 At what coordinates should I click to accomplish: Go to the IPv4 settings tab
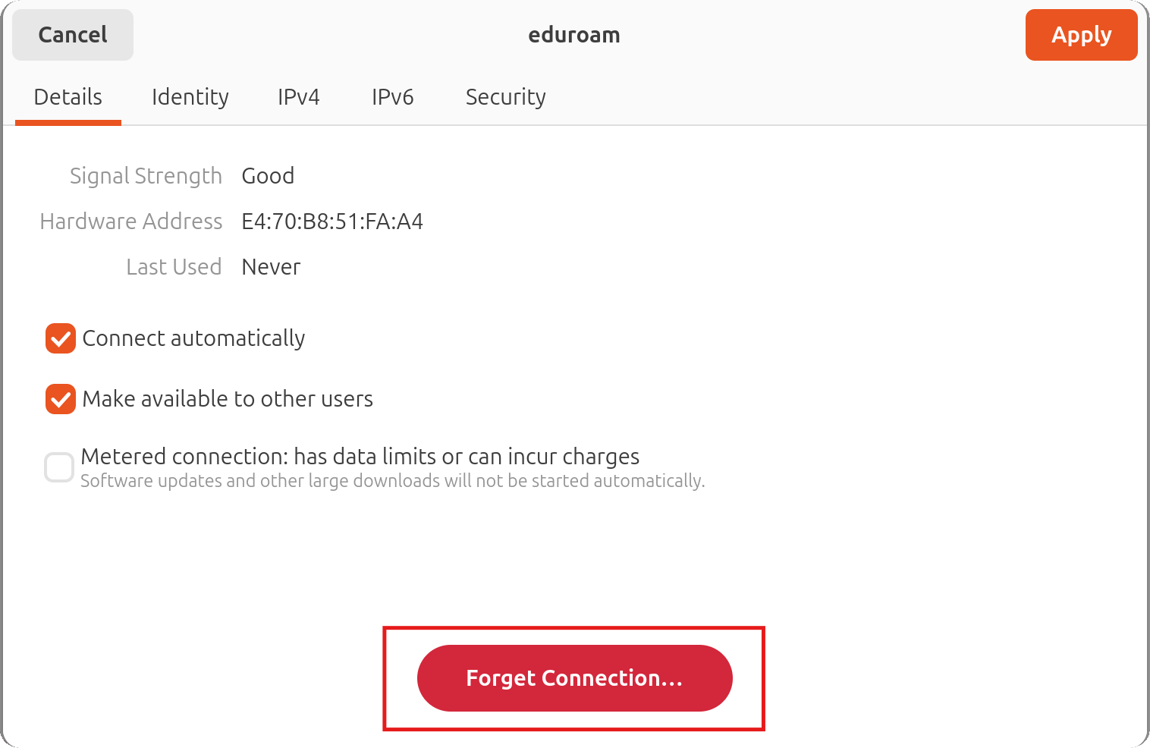click(x=298, y=97)
